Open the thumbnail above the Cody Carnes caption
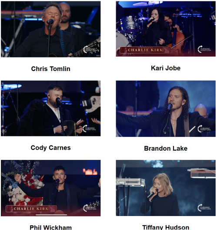 click(x=51, y=108)
